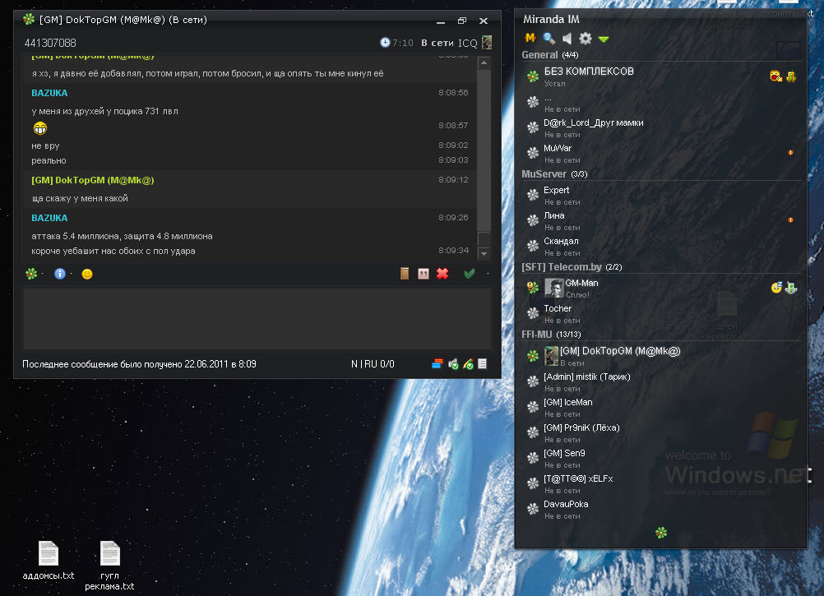This screenshot has height=596, width=824.
Task: Select contact Лина
Action: (x=661, y=221)
